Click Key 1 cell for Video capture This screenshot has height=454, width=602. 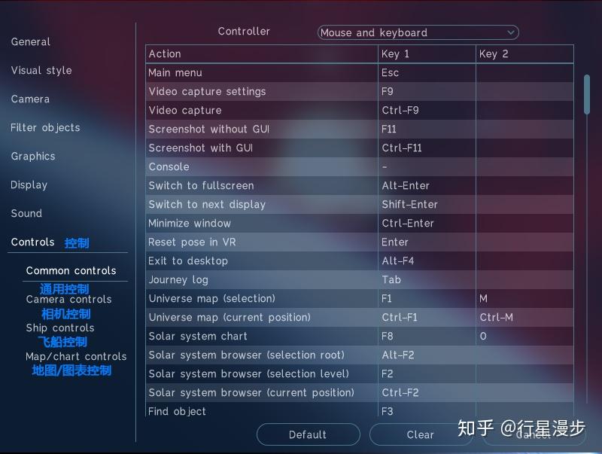[425, 110]
